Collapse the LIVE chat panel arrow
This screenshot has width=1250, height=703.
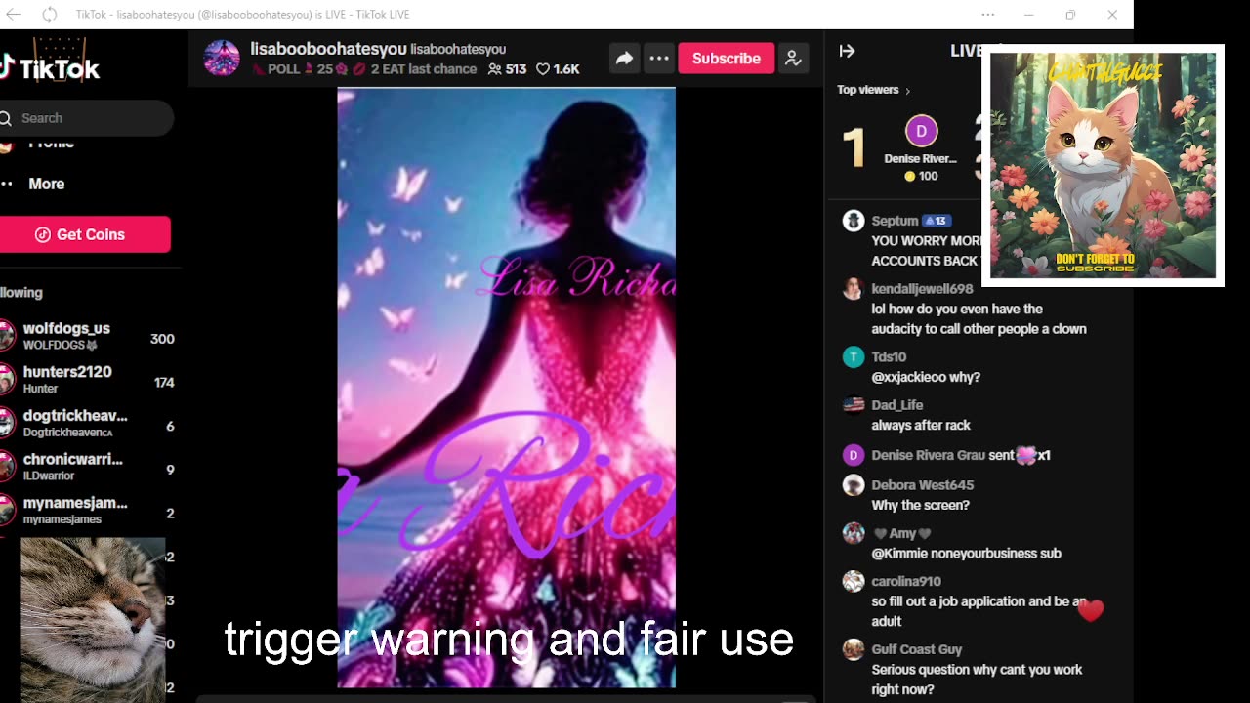click(x=847, y=51)
